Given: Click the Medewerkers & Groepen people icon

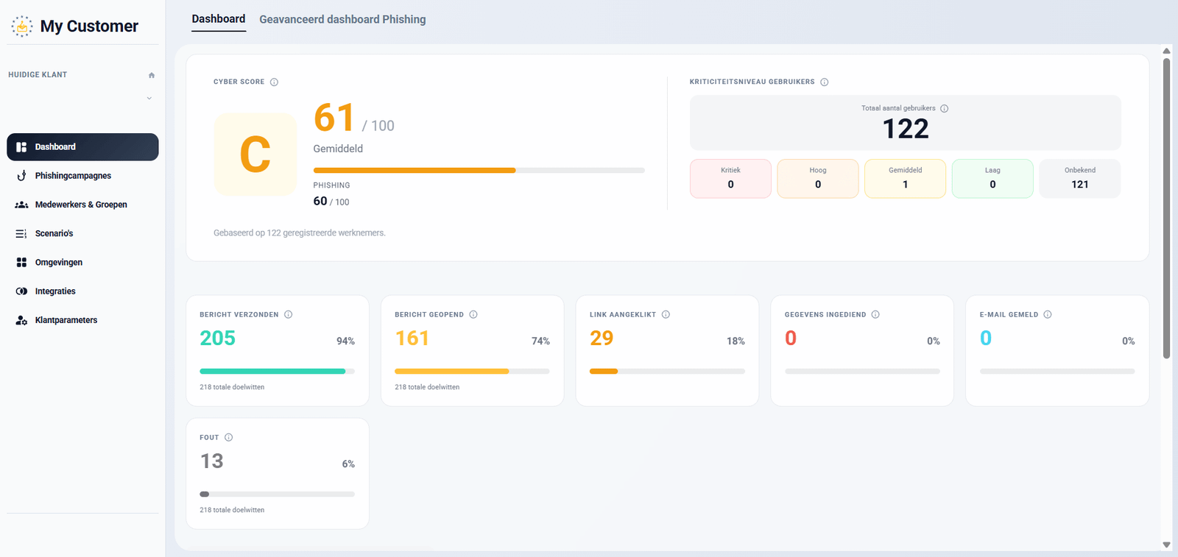Looking at the screenshot, I should coord(21,205).
